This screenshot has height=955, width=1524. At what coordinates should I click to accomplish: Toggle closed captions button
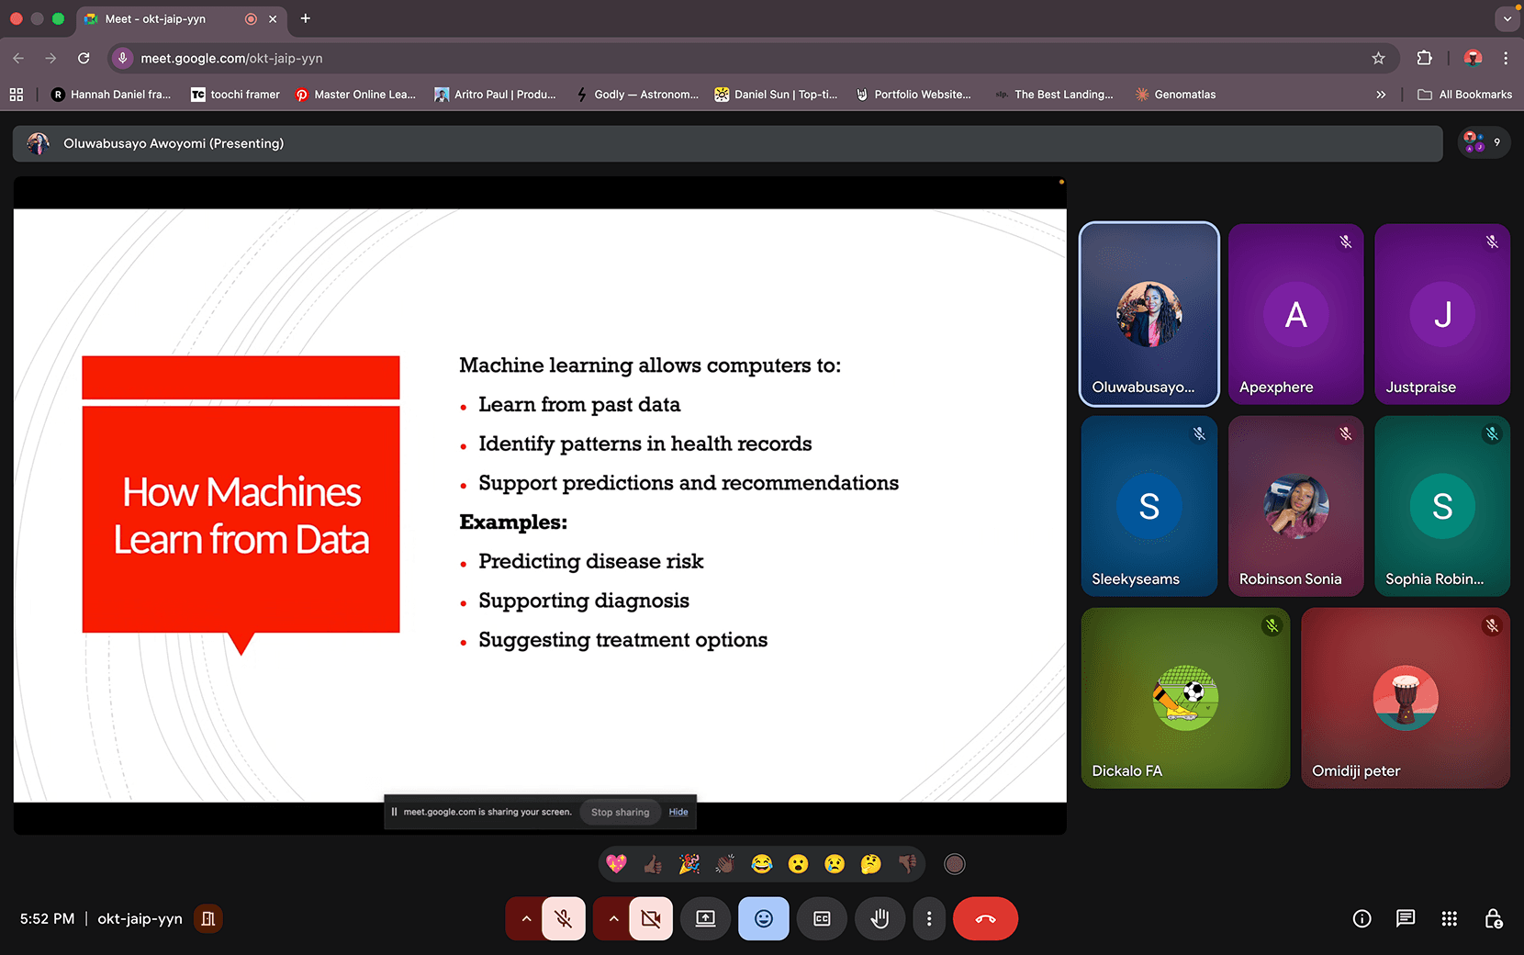(x=822, y=918)
